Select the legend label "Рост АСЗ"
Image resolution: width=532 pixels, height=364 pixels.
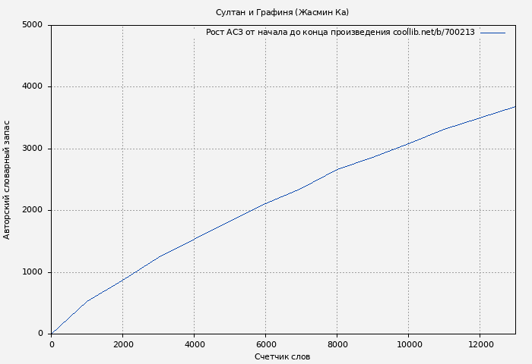[x=223, y=33]
